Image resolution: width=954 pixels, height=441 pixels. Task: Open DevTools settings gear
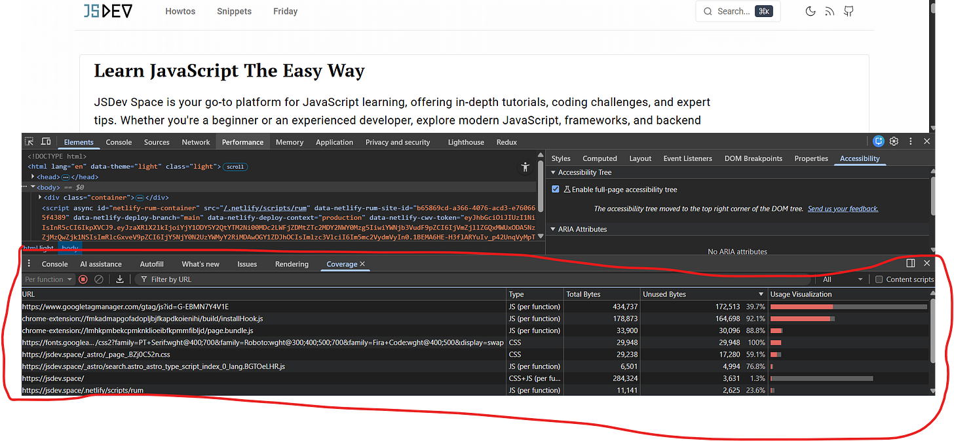click(894, 141)
